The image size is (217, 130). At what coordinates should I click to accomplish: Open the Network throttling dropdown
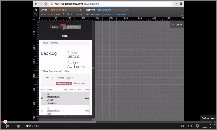pyautogui.click(x=113, y=10)
